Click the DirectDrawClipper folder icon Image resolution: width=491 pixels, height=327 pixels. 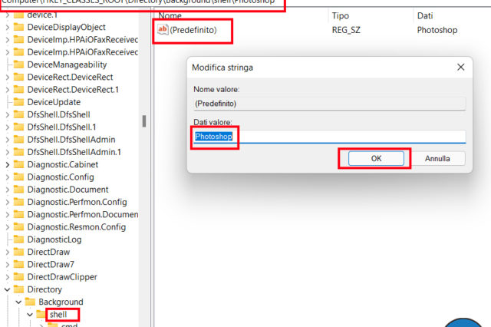(18, 277)
